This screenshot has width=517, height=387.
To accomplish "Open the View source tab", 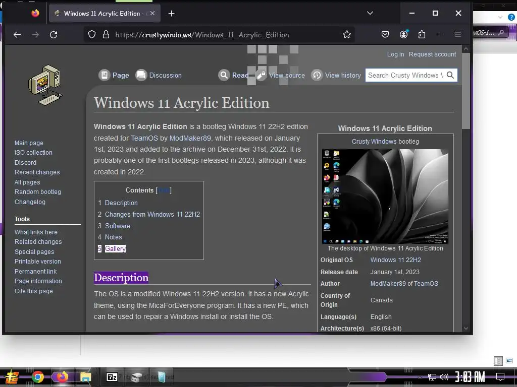I will (281, 76).
